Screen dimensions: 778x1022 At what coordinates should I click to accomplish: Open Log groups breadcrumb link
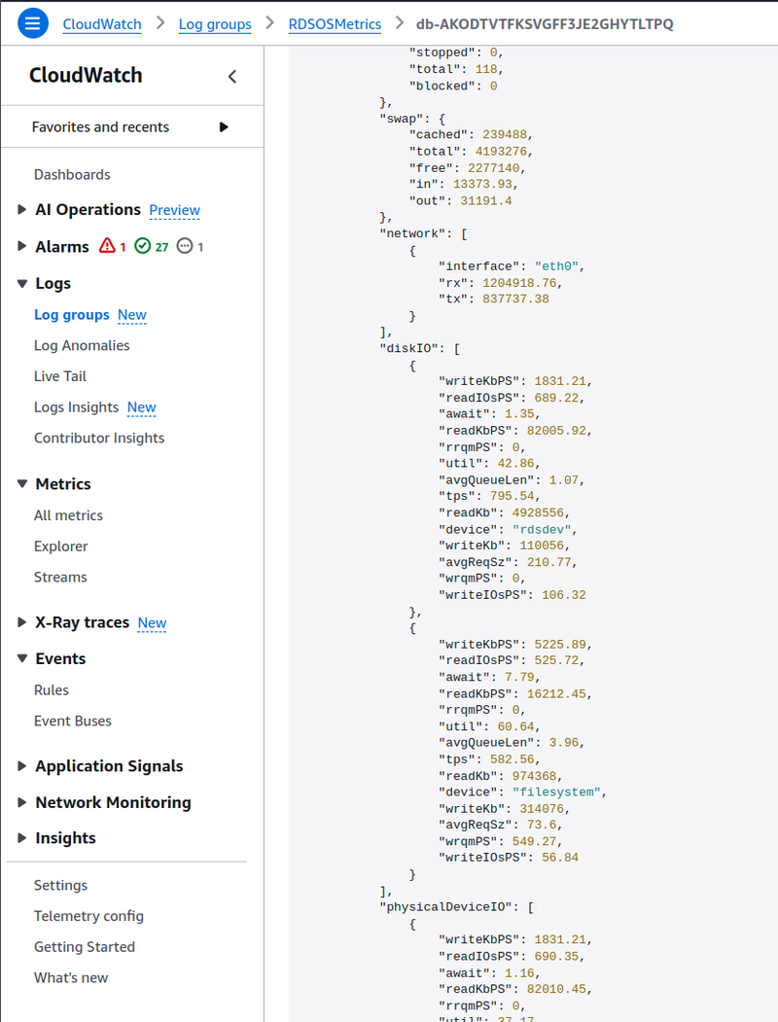(215, 24)
